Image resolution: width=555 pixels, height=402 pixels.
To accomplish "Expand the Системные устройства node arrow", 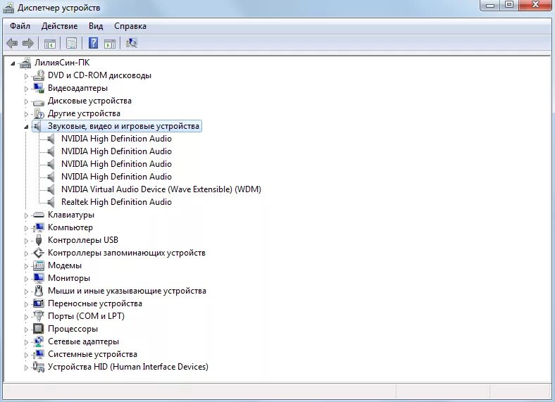I will click(26, 355).
